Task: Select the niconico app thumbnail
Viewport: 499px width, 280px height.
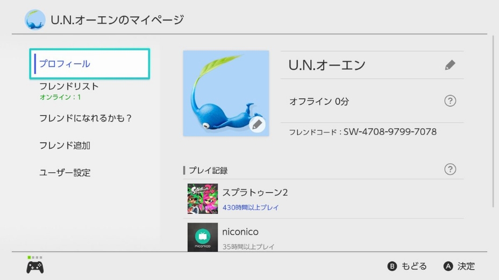Action: tap(203, 237)
